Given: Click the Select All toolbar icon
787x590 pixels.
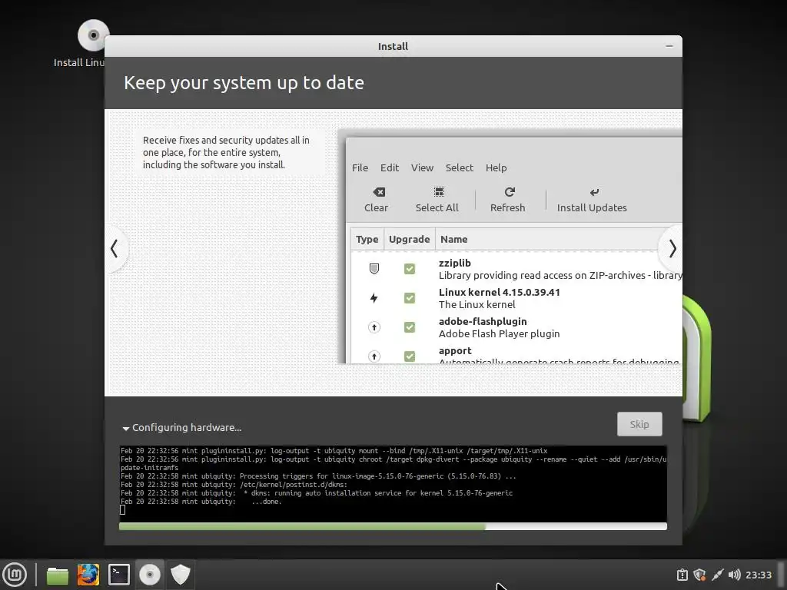Looking at the screenshot, I should (x=439, y=192).
